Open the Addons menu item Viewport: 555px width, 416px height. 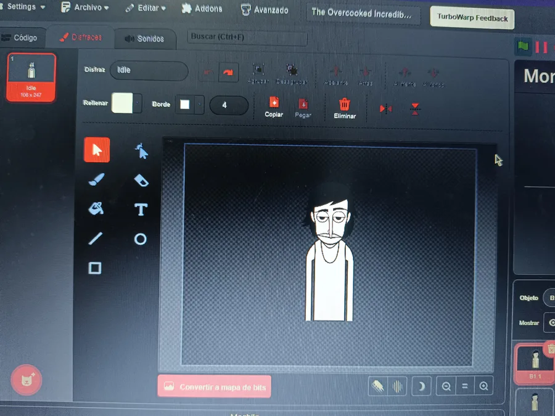tap(202, 9)
